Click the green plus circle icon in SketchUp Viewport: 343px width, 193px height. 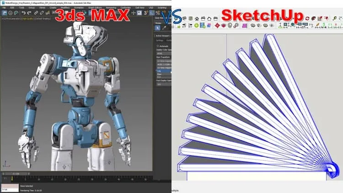tap(197, 26)
